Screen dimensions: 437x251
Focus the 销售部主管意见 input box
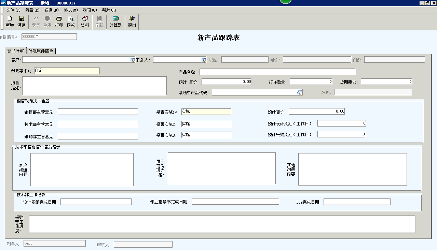(98, 112)
